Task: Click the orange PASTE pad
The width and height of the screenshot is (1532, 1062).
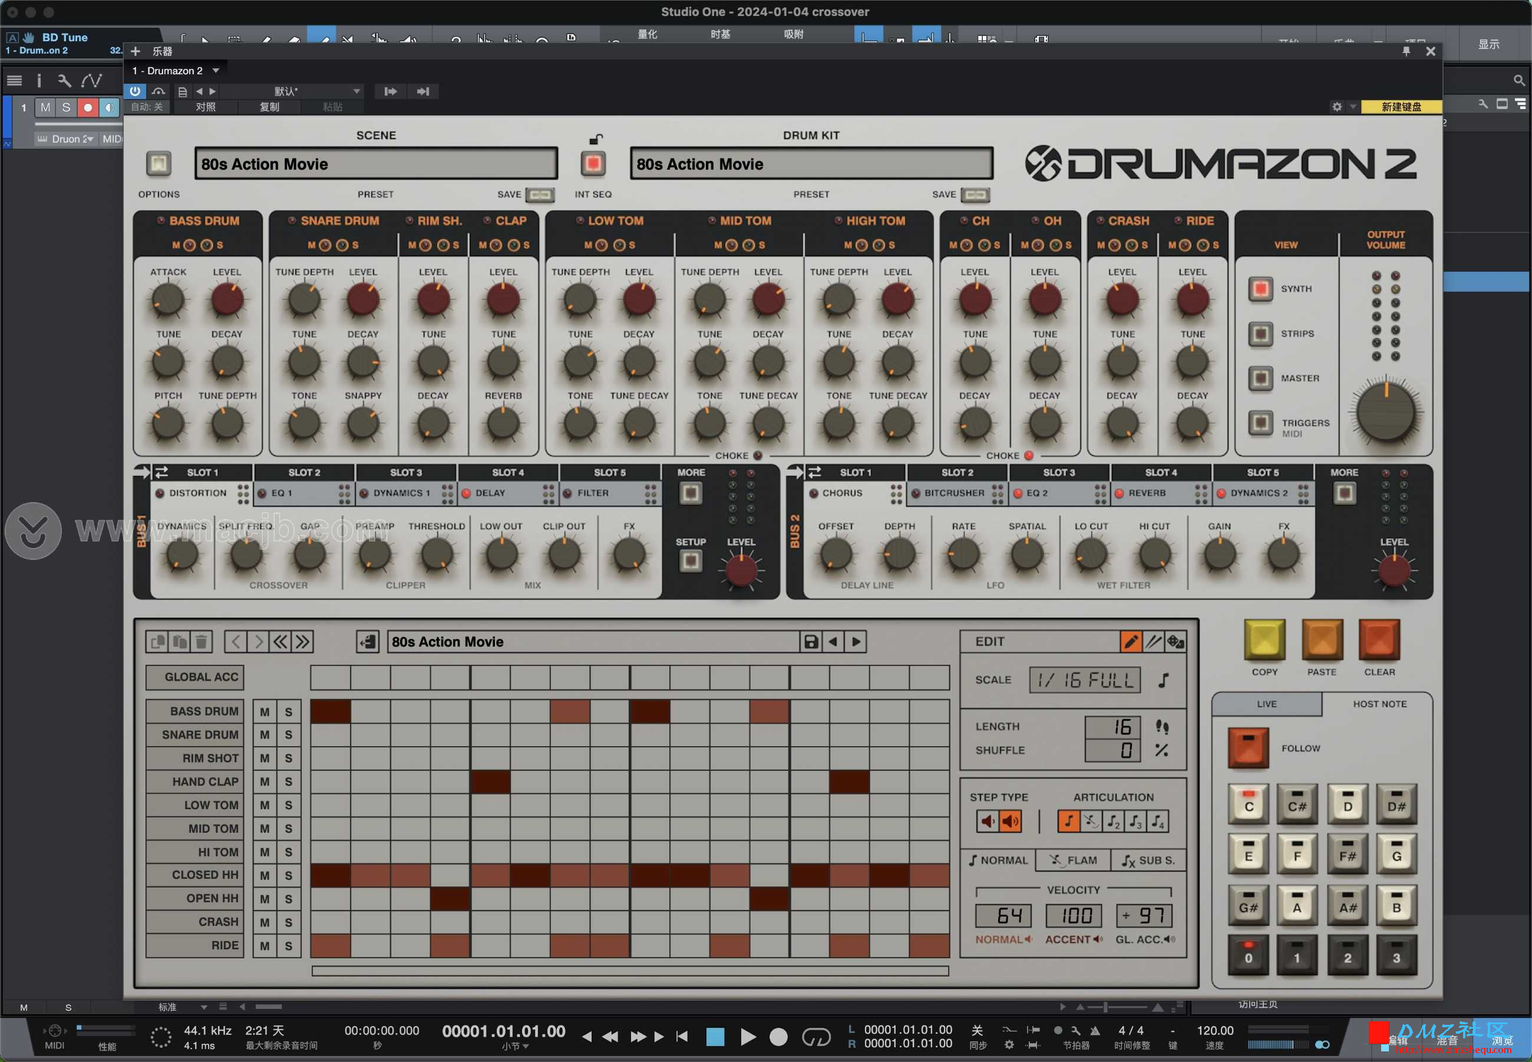Action: tap(1322, 640)
